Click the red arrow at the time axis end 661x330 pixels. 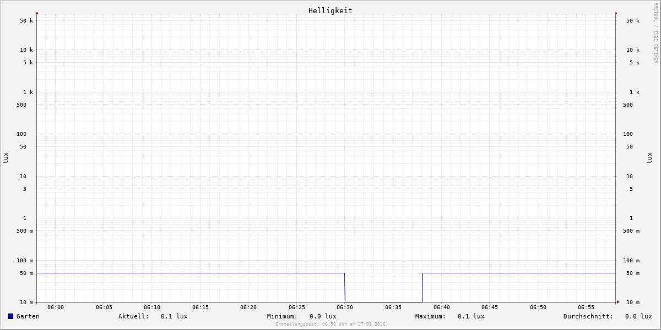618,302
